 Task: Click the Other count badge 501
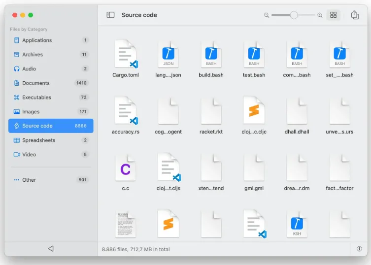click(82, 180)
